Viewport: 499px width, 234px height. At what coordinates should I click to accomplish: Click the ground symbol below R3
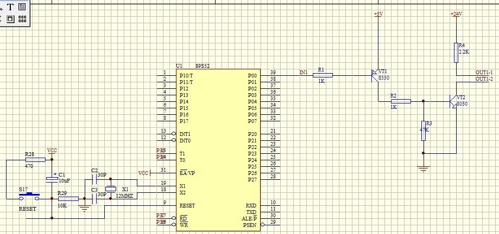(423, 169)
